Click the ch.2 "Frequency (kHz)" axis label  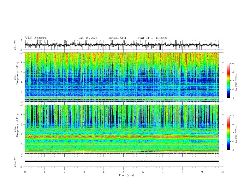(18, 126)
